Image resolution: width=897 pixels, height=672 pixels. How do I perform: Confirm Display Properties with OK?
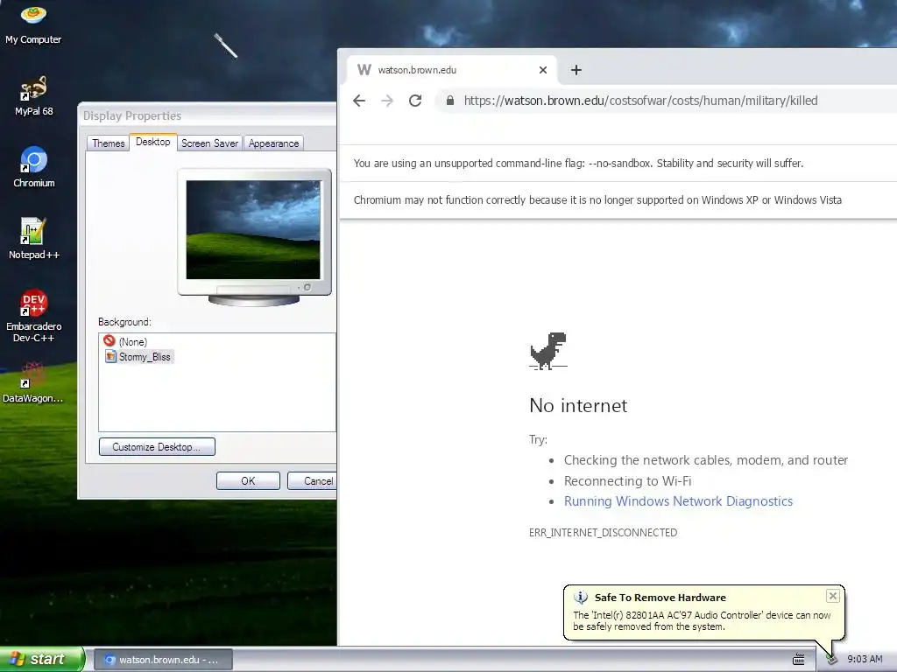click(248, 480)
